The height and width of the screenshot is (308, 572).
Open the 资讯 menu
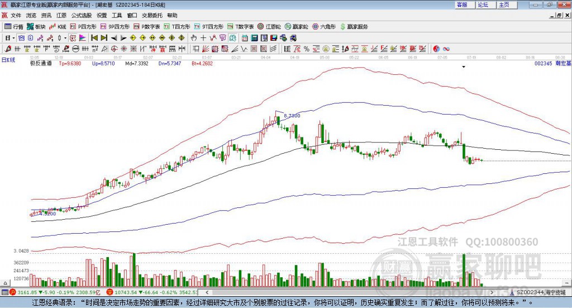point(46,15)
